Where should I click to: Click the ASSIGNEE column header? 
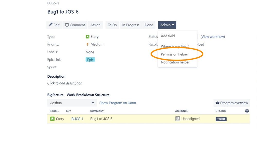181,111
